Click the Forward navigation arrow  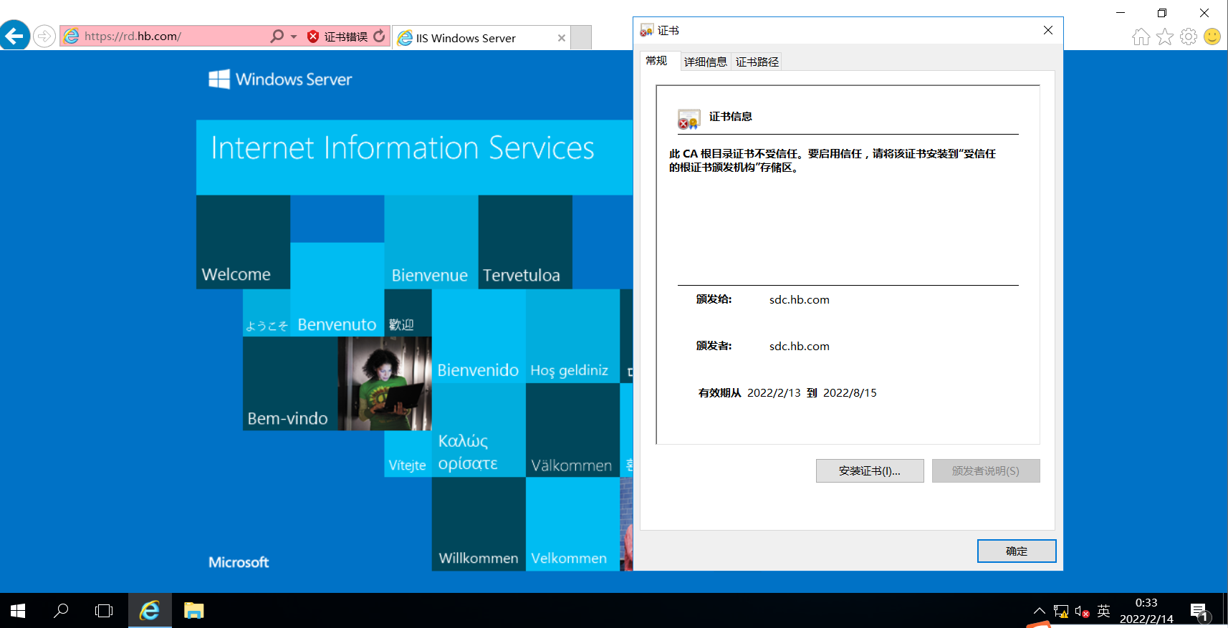(44, 36)
